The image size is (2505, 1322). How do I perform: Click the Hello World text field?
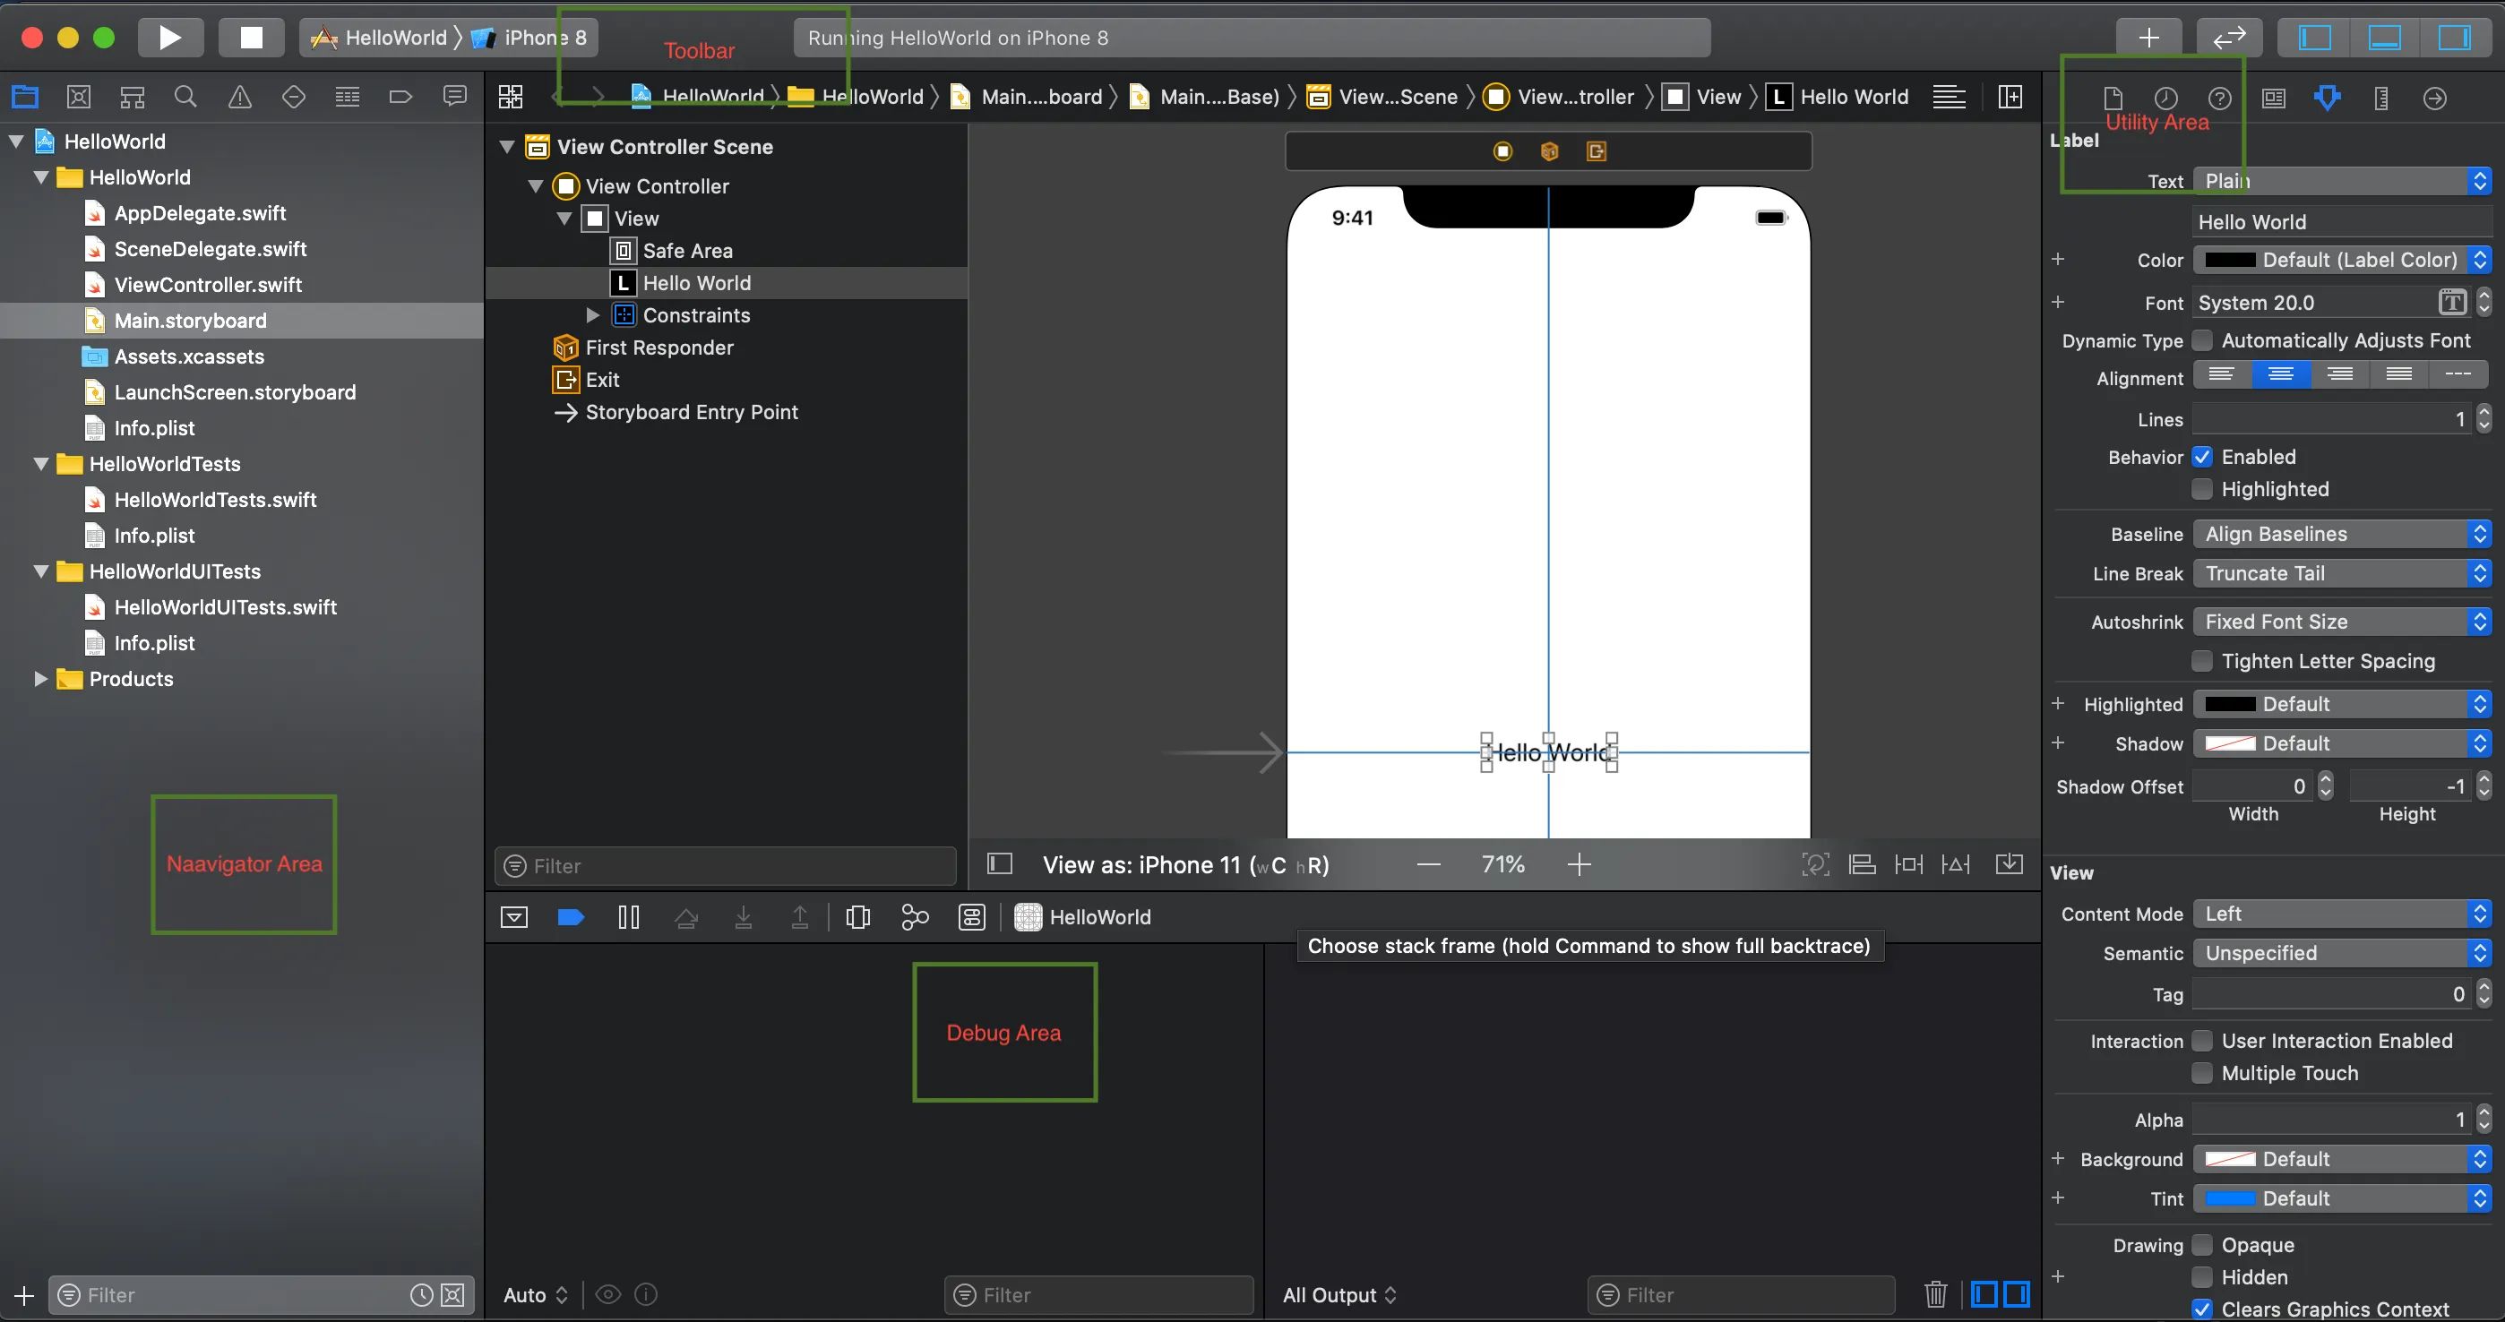point(2342,221)
